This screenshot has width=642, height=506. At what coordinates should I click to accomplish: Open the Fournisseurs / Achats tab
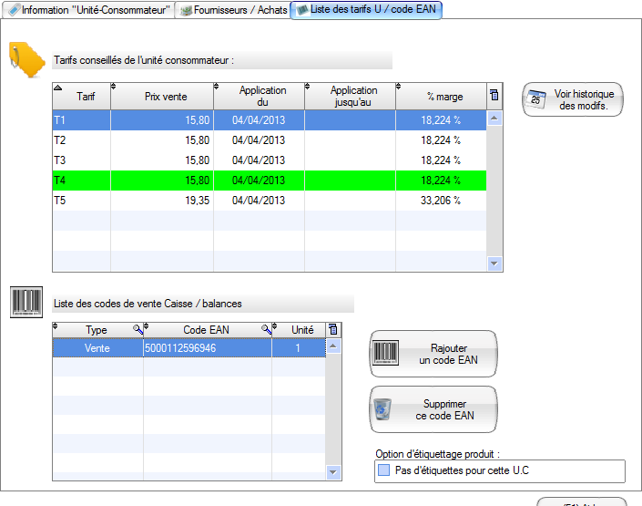tap(233, 10)
